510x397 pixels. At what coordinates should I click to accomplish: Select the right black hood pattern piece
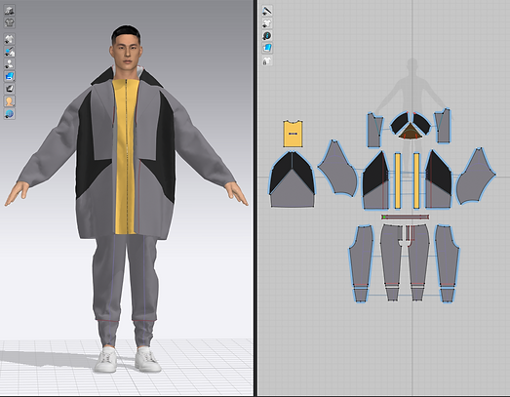pyautogui.click(x=422, y=123)
